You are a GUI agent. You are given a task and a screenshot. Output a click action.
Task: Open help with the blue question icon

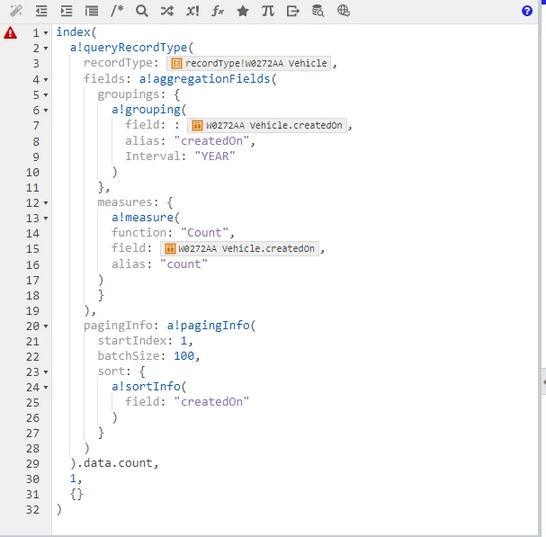tap(527, 11)
